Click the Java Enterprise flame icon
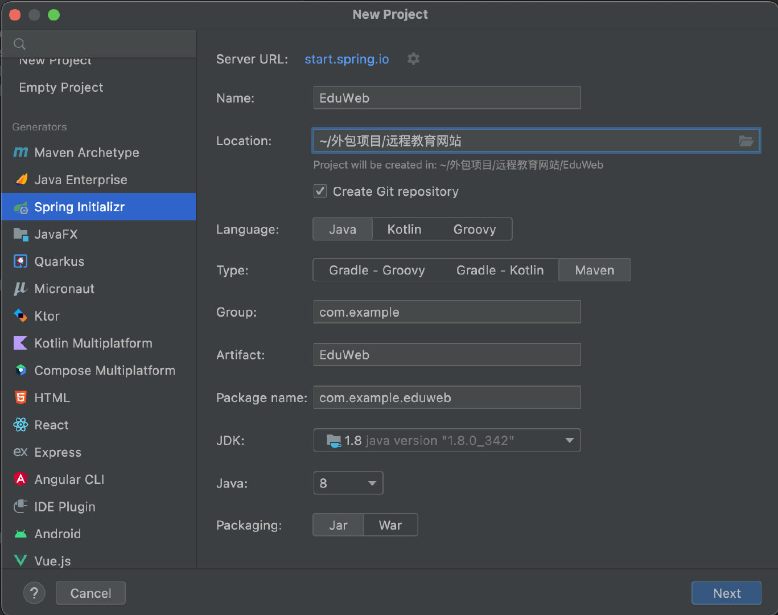Viewport: 778px width, 615px height. [x=21, y=179]
